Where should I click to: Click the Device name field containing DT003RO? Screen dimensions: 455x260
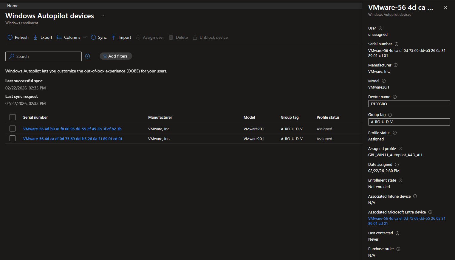(409, 104)
